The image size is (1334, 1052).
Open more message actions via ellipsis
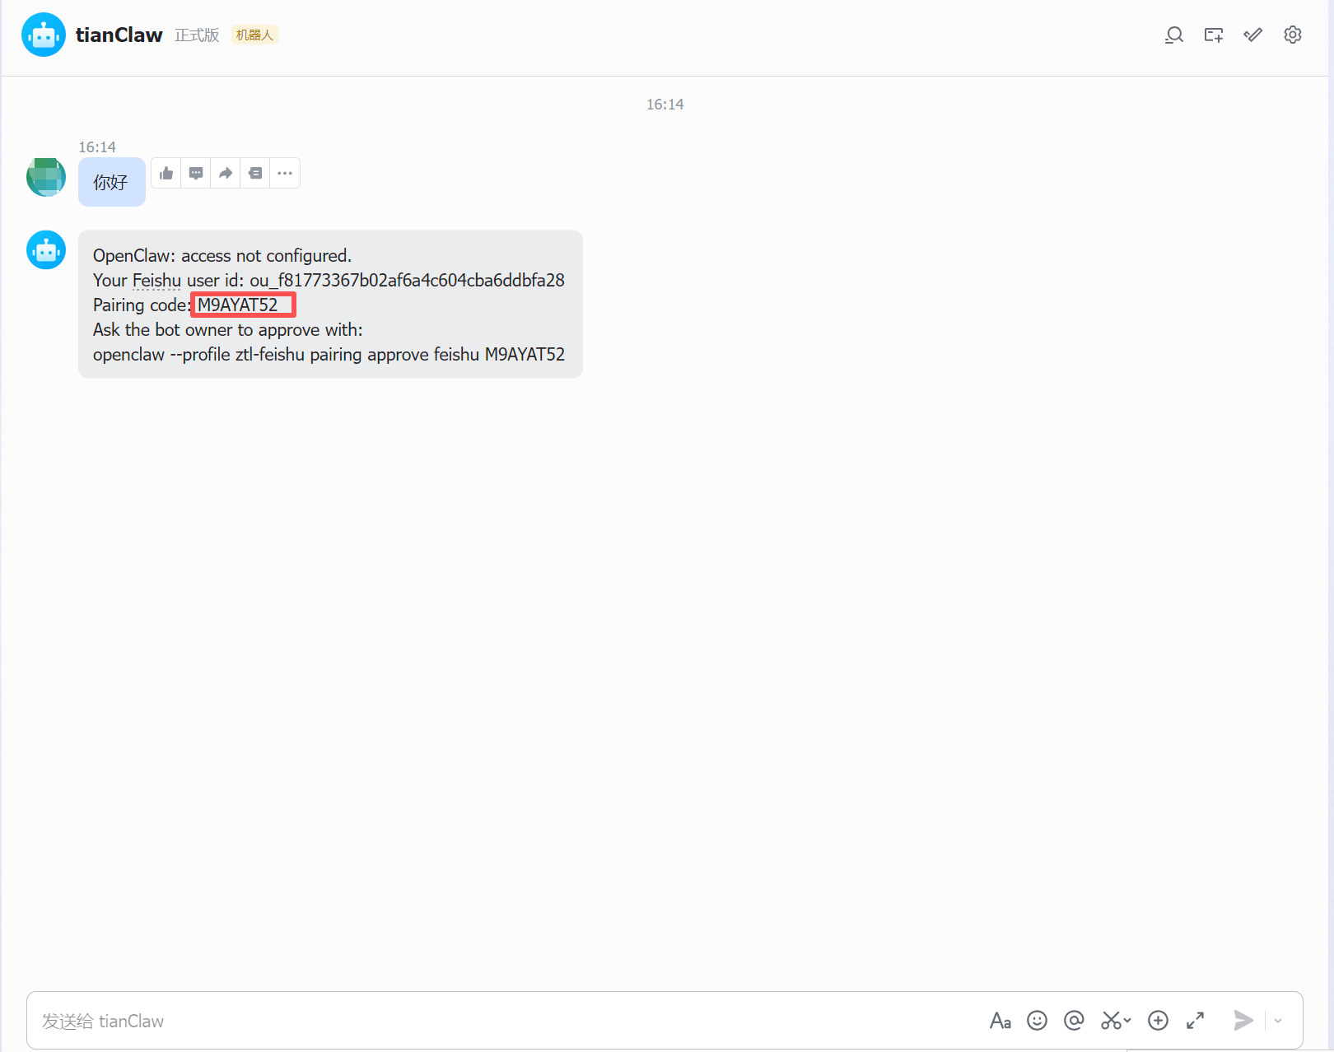285,173
